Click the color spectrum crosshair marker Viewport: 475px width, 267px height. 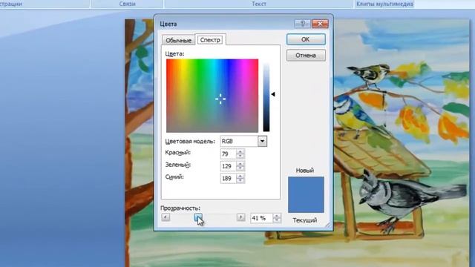[220, 99]
